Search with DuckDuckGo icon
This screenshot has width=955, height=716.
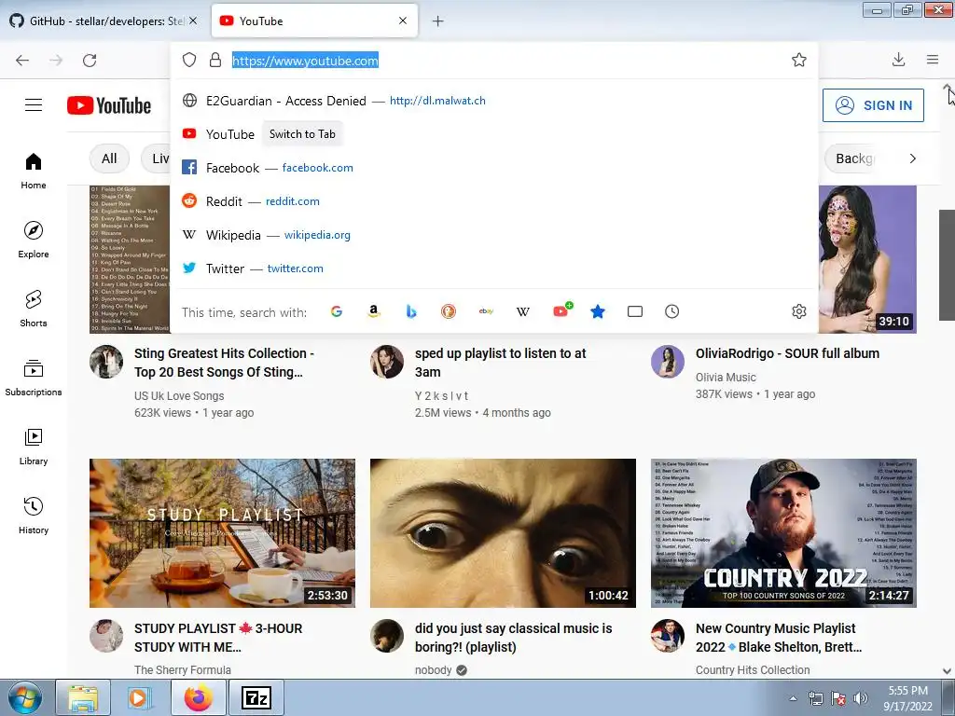449,311
